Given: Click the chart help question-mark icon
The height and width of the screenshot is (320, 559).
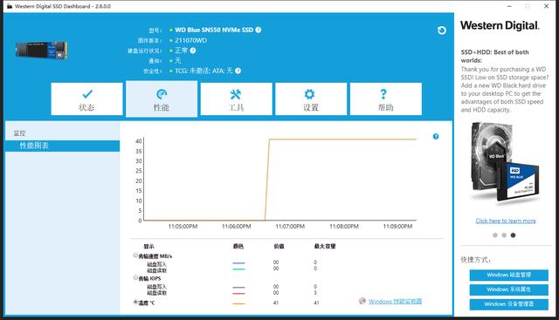Looking at the screenshot, I should click(x=436, y=136).
